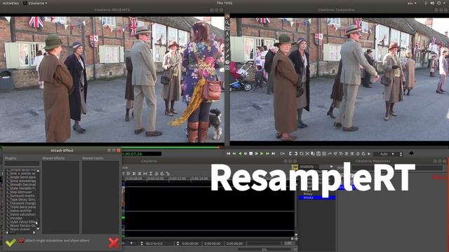Open the Activities overview

11,3
